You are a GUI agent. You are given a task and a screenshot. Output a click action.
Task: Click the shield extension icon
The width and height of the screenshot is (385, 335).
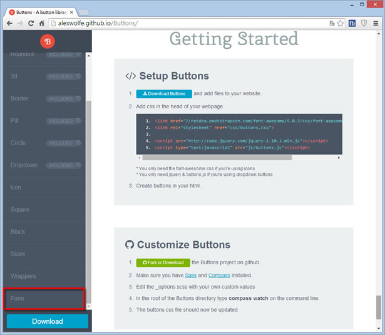pos(364,23)
